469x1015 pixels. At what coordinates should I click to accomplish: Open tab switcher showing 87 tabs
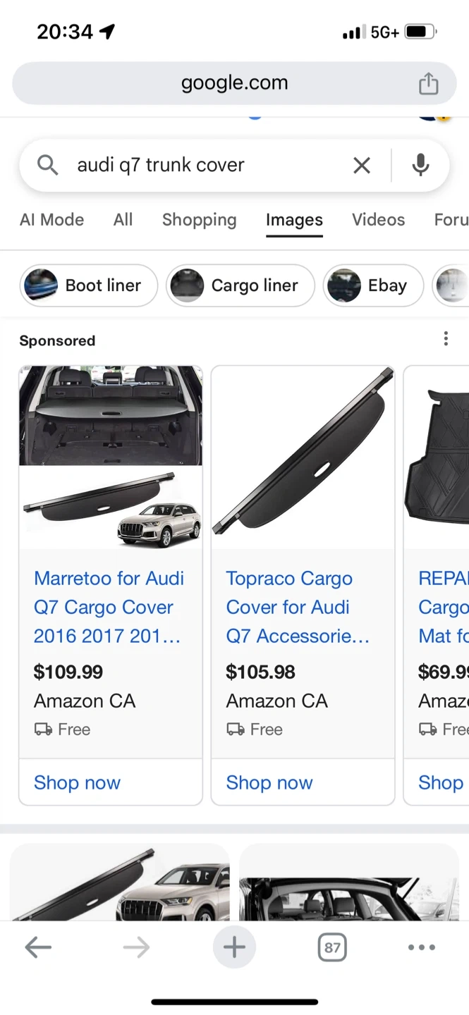(x=332, y=947)
